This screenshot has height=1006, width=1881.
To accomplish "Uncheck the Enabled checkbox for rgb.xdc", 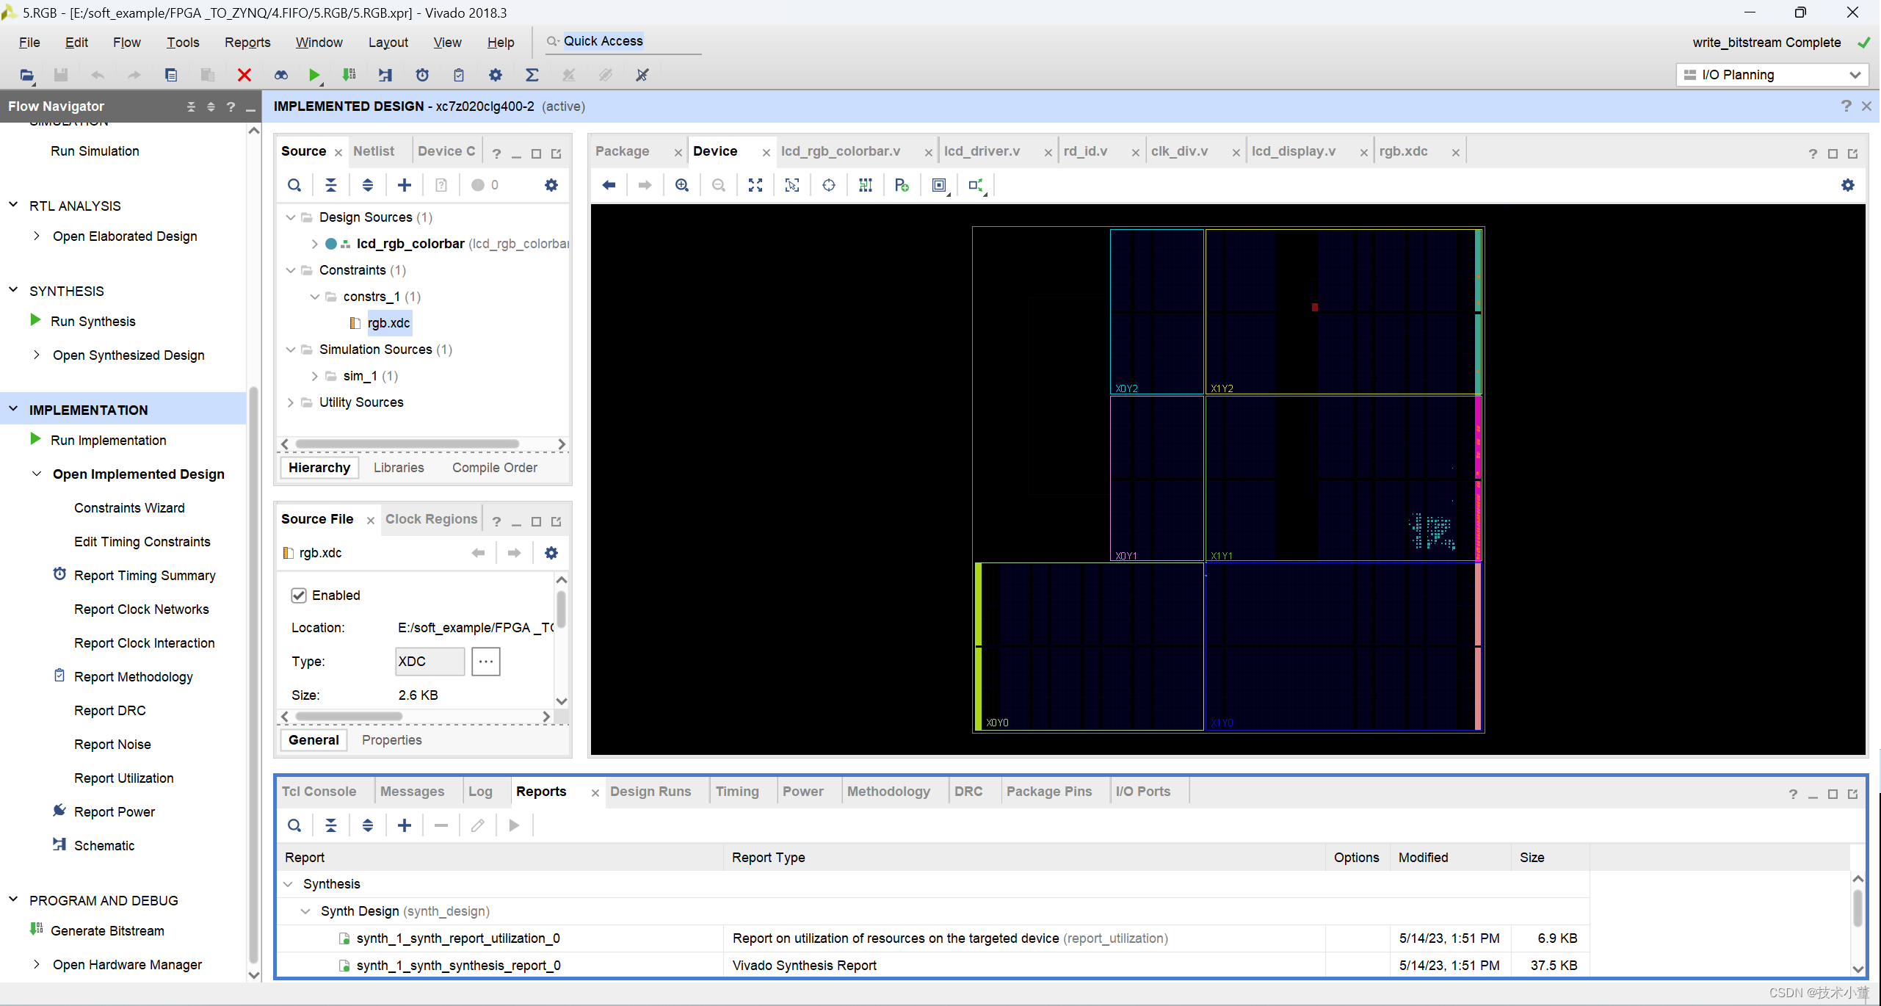I will click(299, 596).
